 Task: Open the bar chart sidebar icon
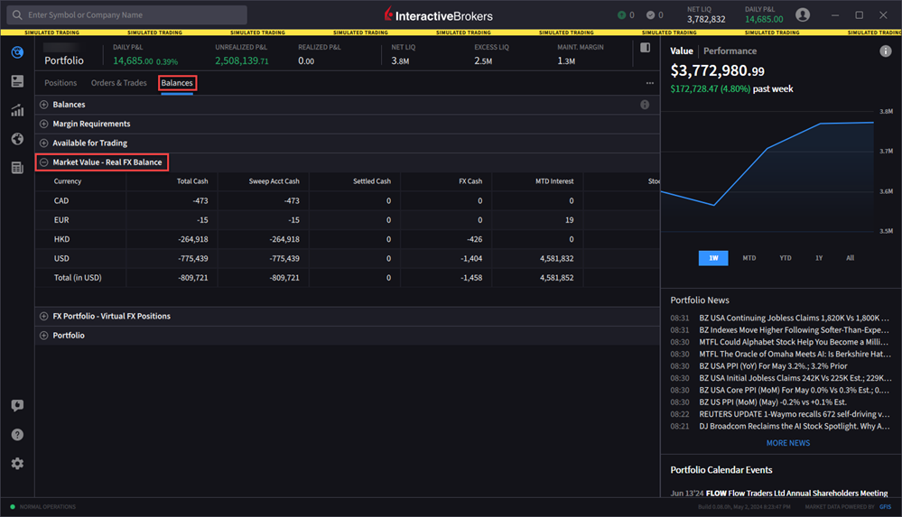[17, 110]
